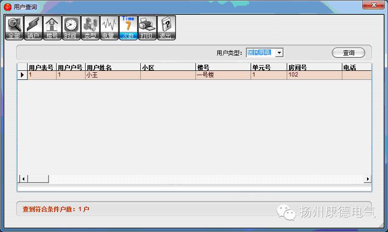Open the 电量 electricity query icon
This screenshot has height=232, width=388.
coord(109,28)
